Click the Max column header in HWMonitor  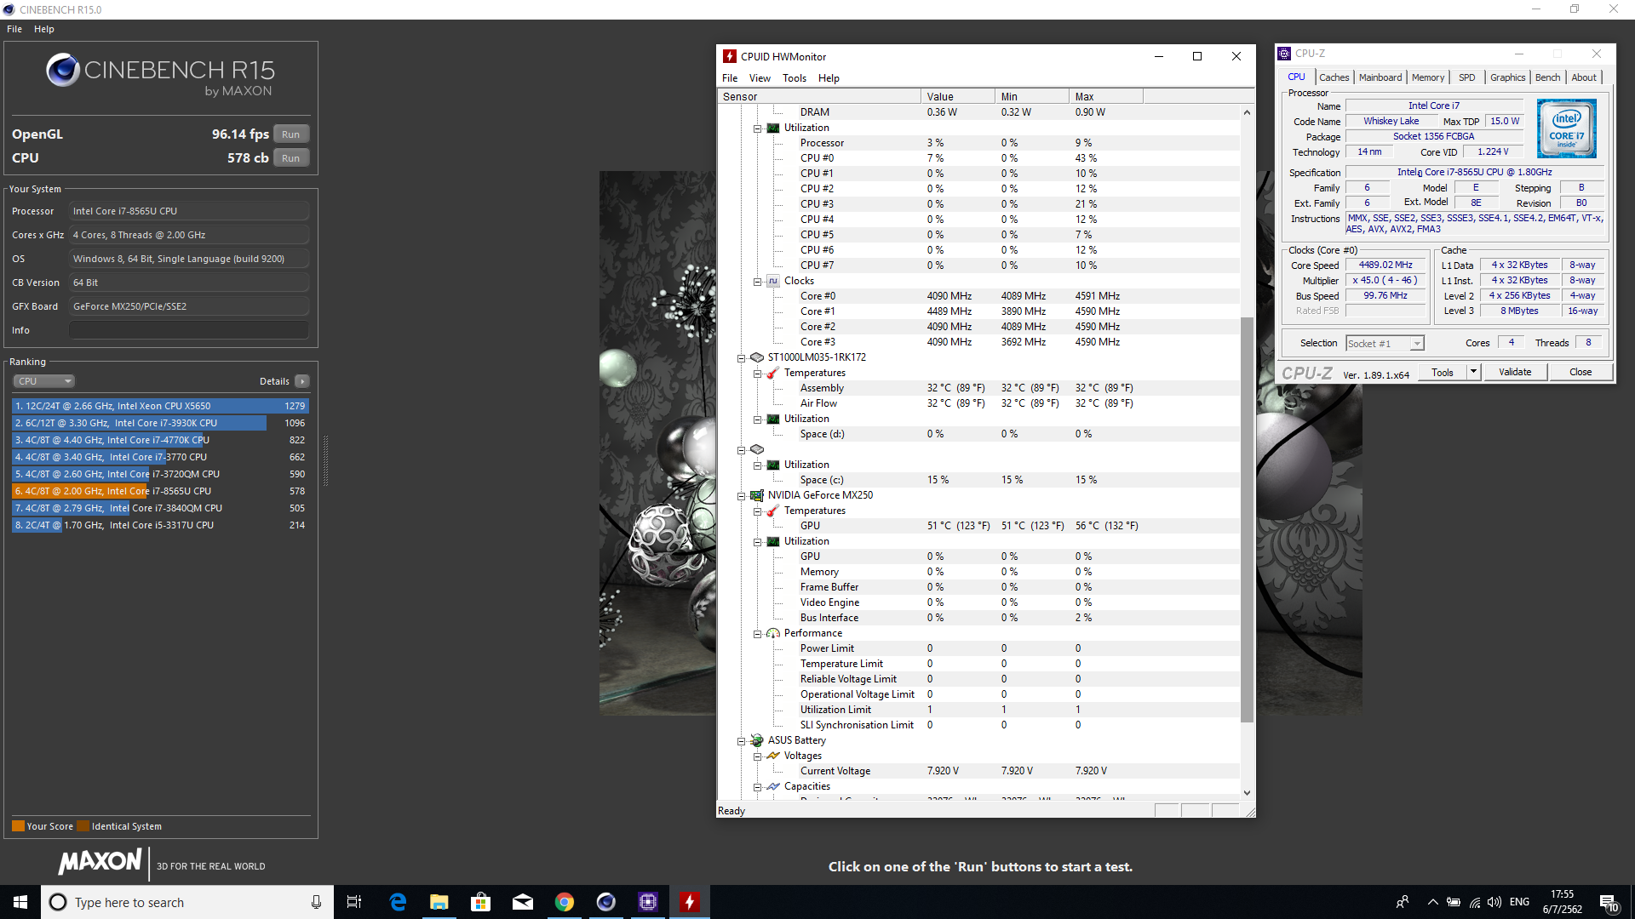point(1105,96)
